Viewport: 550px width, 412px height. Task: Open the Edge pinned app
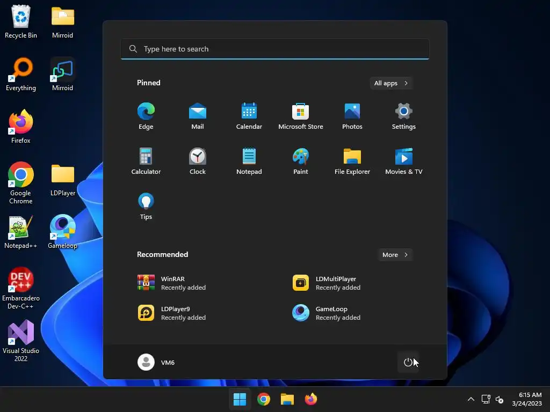(146, 116)
